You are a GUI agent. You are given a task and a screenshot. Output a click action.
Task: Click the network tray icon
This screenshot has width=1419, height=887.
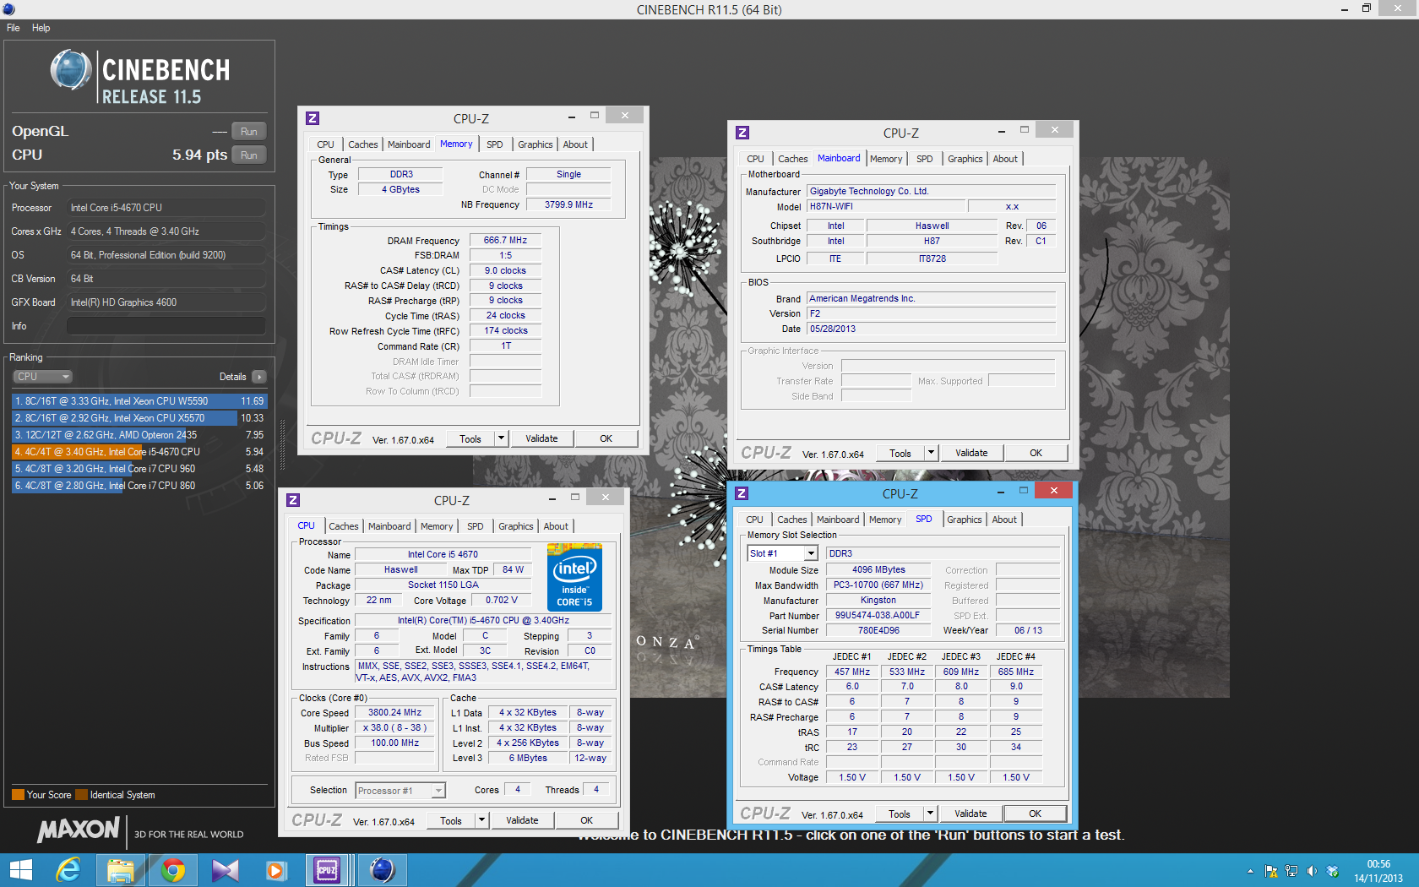coord(1291,871)
